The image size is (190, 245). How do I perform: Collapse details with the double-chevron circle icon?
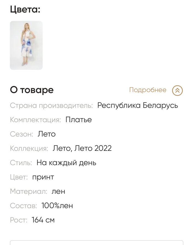point(177,90)
